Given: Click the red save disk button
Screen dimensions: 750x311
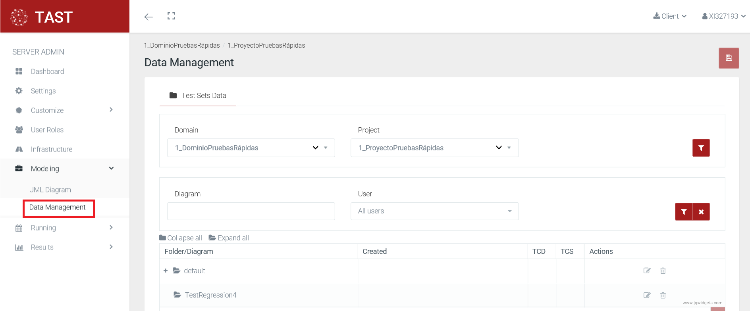Looking at the screenshot, I should [729, 58].
